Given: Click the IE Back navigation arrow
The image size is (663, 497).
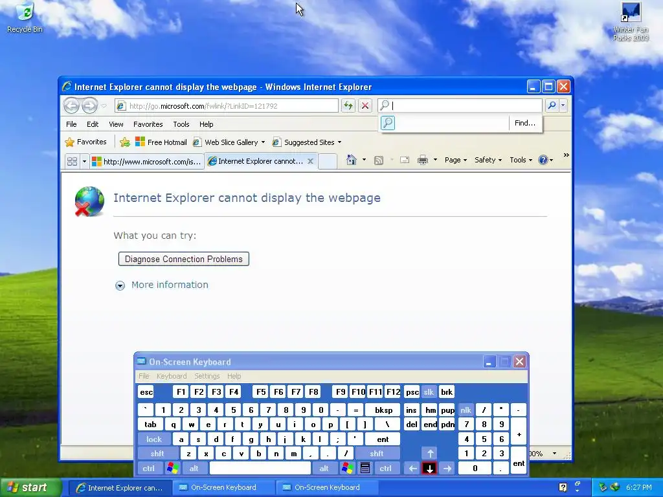Looking at the screenshot, I should [x=71, y=105].
